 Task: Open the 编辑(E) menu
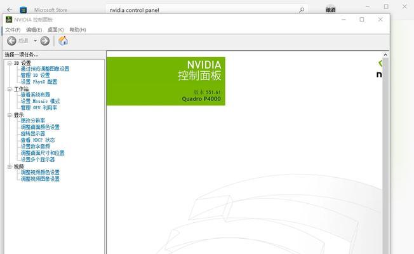point(34,30)
